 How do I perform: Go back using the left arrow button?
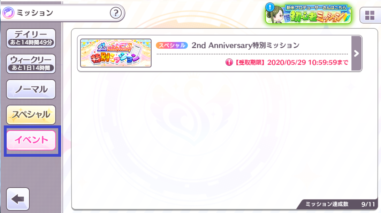[18, 199]
